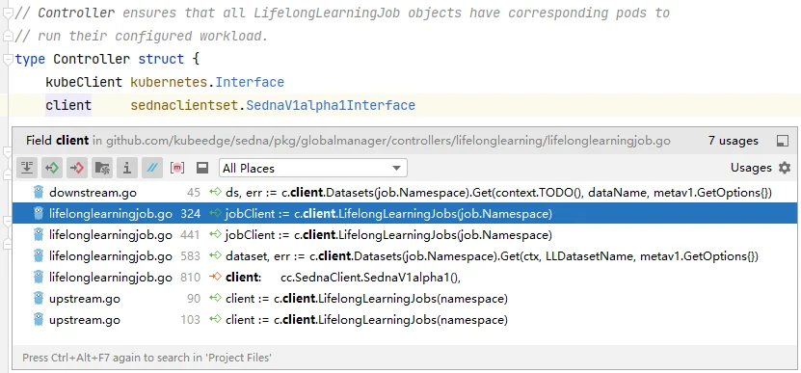801x373 pixels.
Task: Click Go file icon beside downstream.go
Action: 39,192
